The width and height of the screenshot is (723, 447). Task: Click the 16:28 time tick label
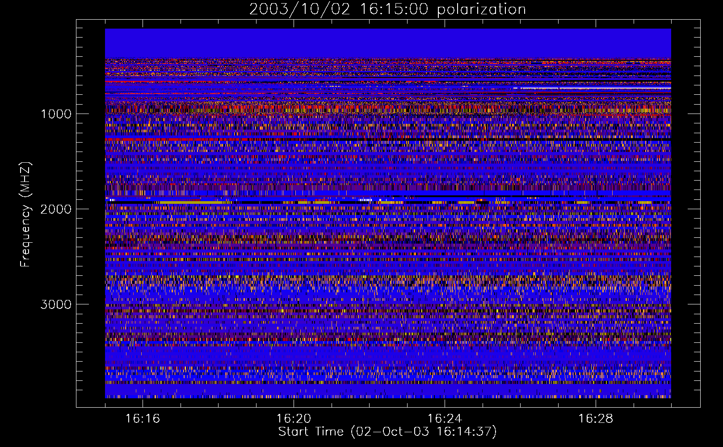596,419
